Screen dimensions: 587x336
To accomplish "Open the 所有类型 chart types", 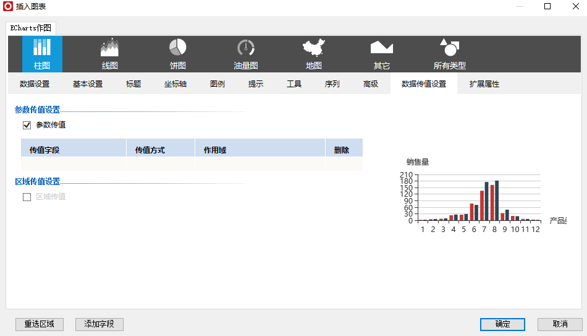I will pyautogui.click(x=450, y=54).
